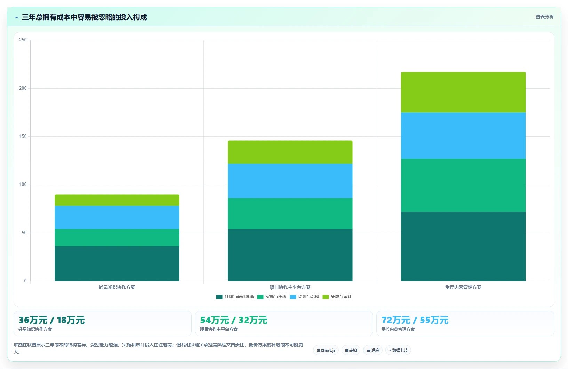Click the 图表分析 label in the header

(544, 17)
